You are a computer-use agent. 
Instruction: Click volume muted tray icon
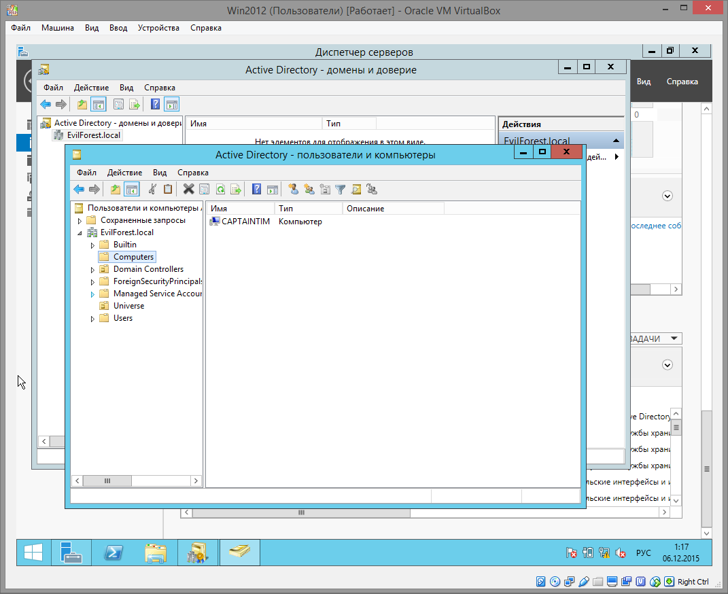[x=621, y=553]
